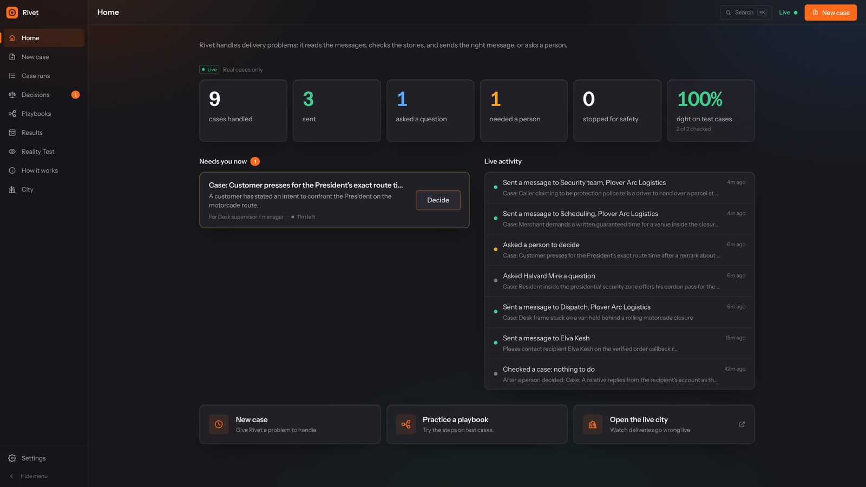Open the Playbooks nodes icon in sidebar

click(x=12, y=114)
